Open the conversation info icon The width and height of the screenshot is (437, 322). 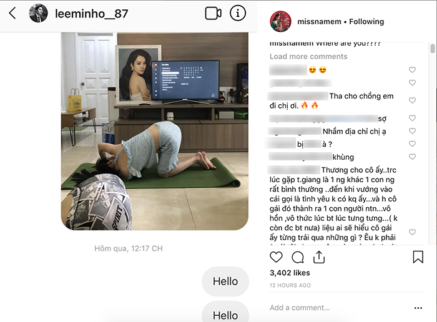(x=238, y=13)
